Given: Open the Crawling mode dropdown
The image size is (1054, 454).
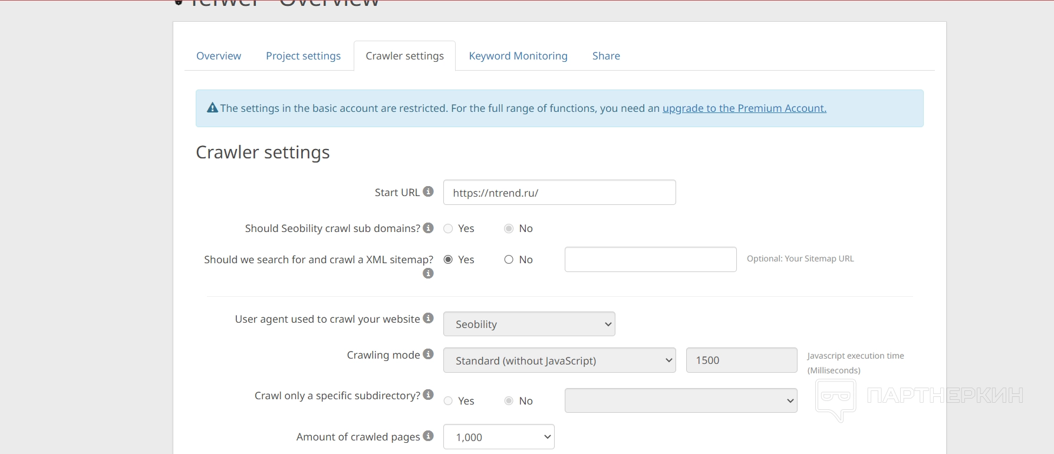Looking at the screenshot, I should point(559,360).
